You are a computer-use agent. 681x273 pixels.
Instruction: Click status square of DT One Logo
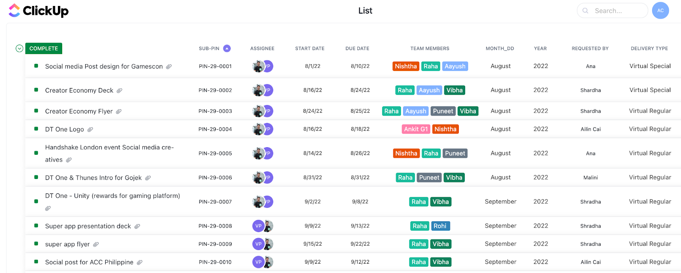coord(36,128)
